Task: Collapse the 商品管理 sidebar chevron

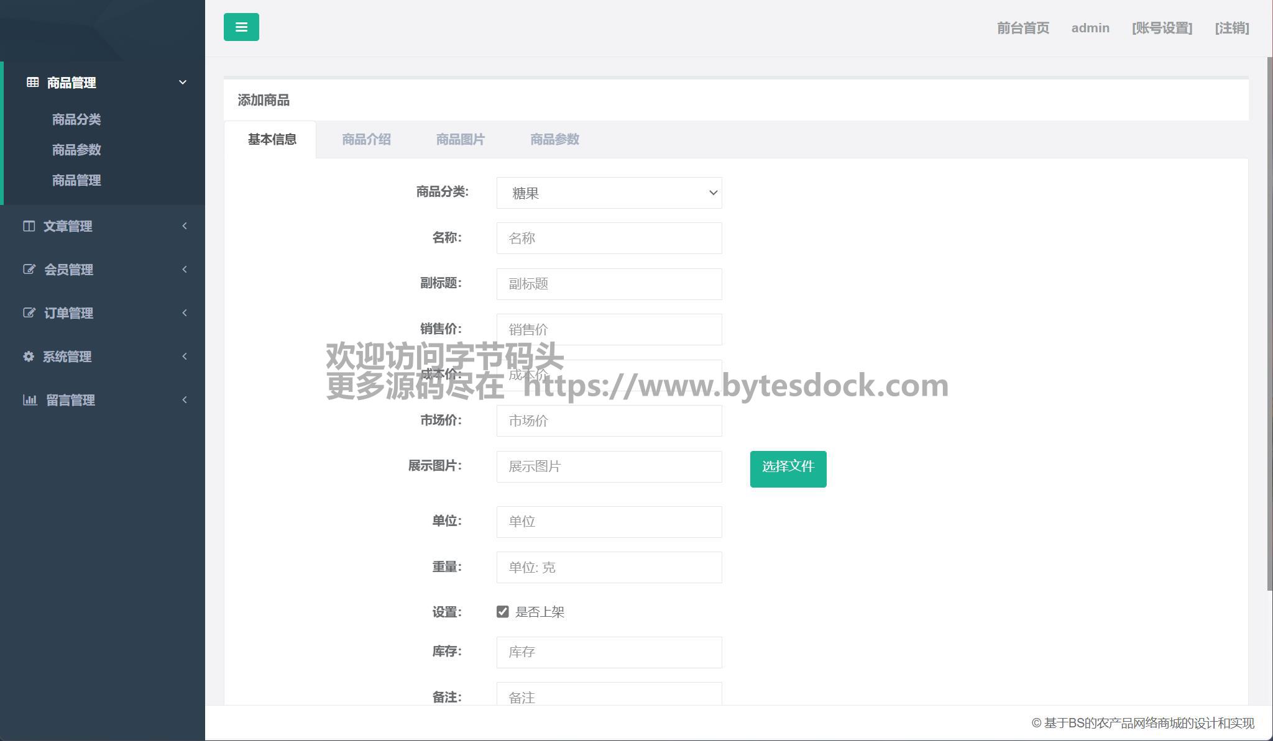Action: pyautogui.click(x=183, y=82)
